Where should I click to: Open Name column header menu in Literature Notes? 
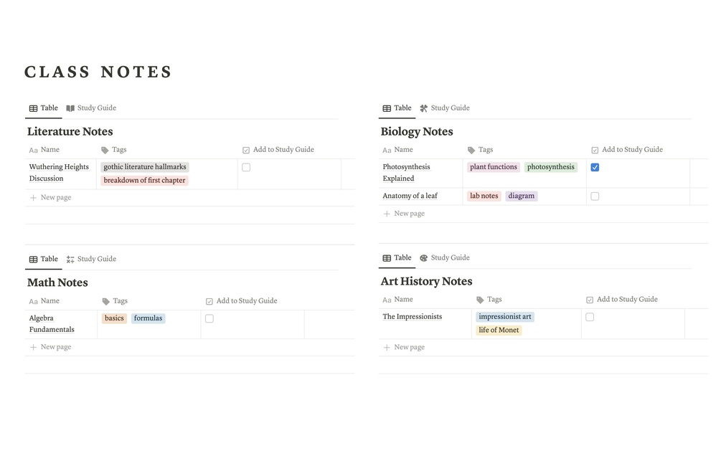[x=50, y=150]
